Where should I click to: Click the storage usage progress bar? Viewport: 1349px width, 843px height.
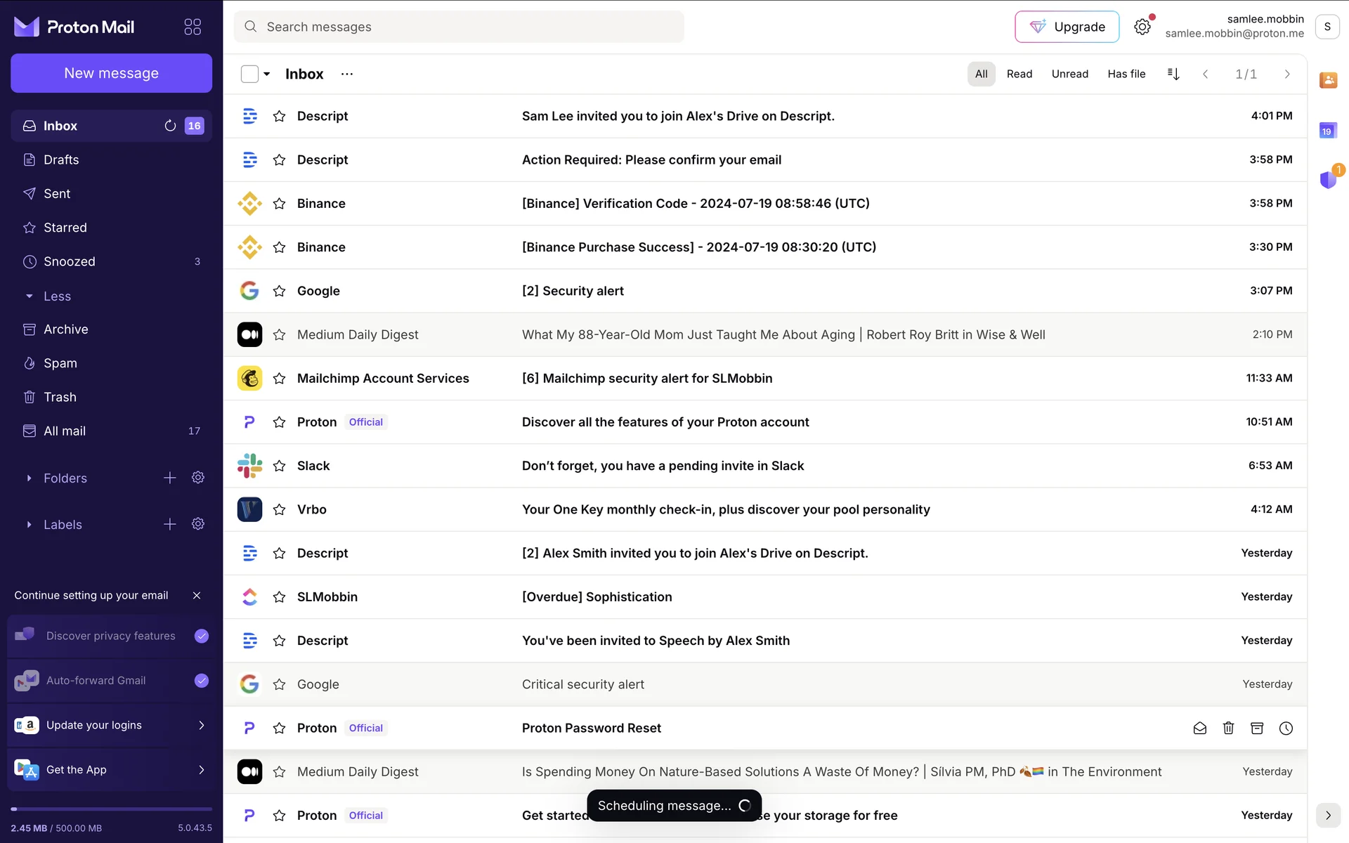111,809
